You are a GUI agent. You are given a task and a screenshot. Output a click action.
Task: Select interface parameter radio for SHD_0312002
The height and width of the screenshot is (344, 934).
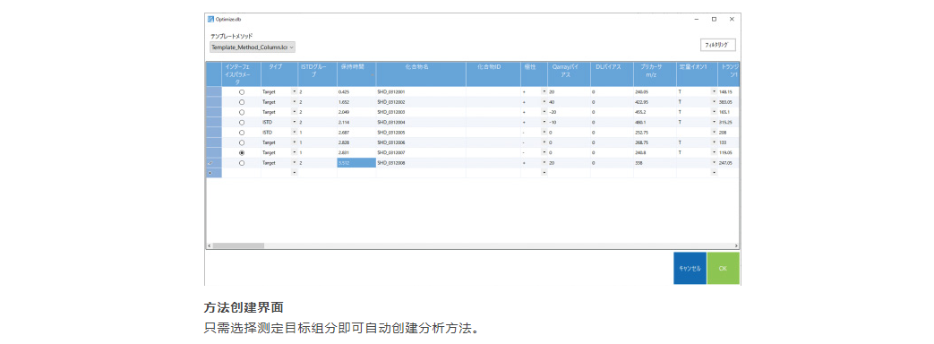point(241,102)
